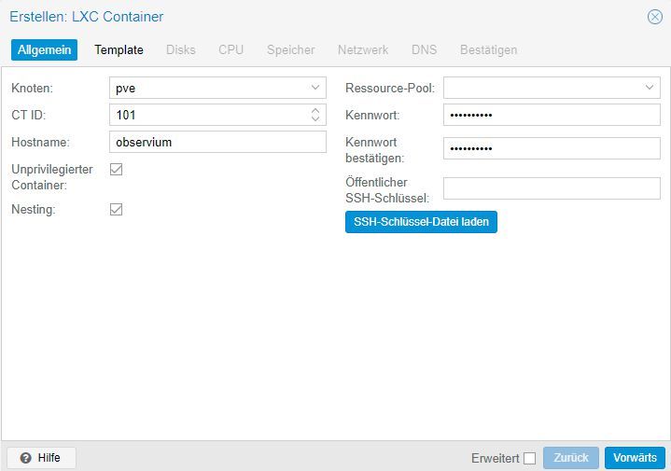Enable the Erweitert checkbox
The width and height of the screenshot is (671, 471).
pos(529,458)
